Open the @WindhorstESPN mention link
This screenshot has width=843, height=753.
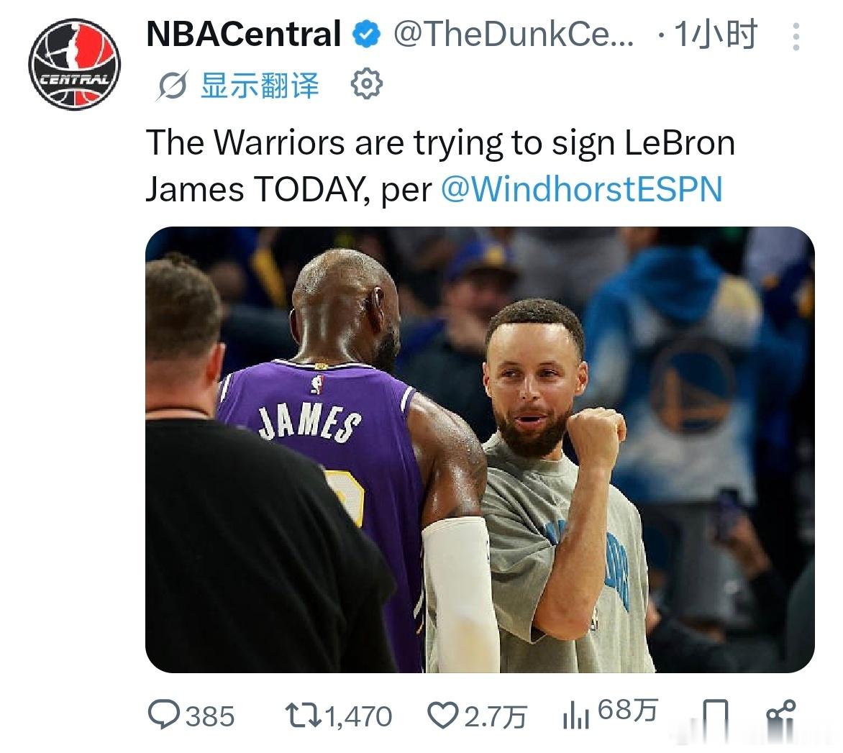[582, 189]
